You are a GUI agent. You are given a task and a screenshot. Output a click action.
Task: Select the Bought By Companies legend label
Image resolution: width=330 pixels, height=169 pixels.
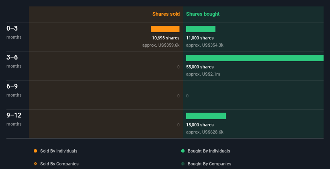point(209,164)
